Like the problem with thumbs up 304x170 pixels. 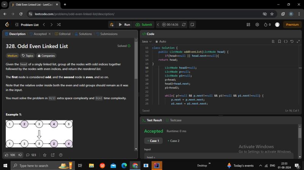10,155
